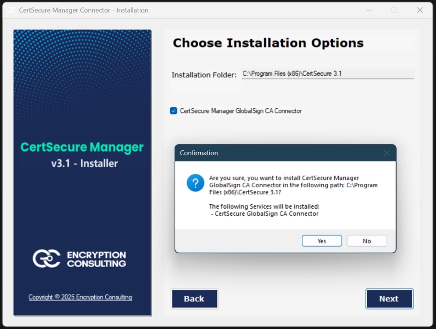Click the Installation Folder path field
The width and height of the screenshot is (436, 329).
328,74
